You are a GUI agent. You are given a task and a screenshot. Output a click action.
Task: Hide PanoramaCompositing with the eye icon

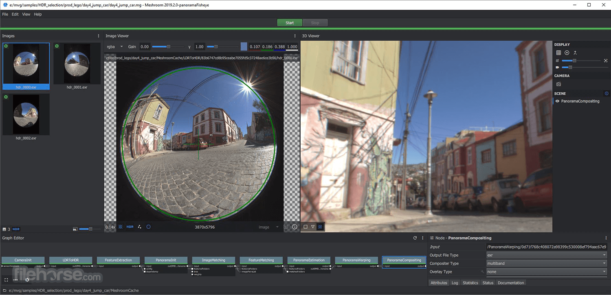[x=557, y=101]
